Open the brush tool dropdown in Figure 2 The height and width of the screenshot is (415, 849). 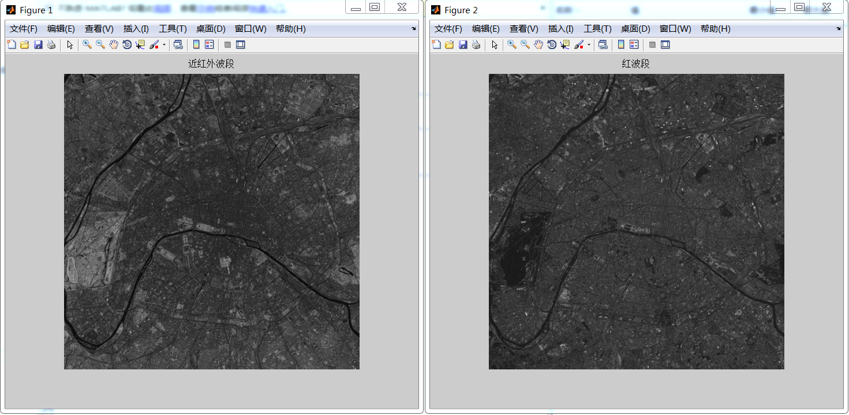589,44
